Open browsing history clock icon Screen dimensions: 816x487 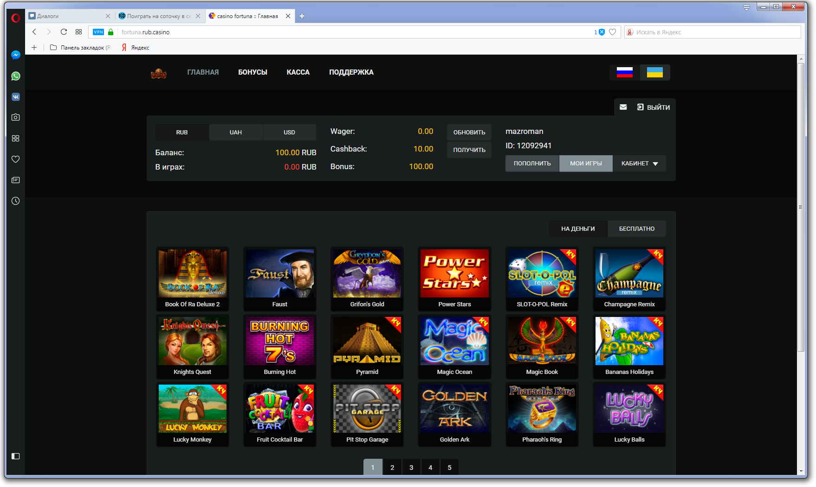coord(16,201)
